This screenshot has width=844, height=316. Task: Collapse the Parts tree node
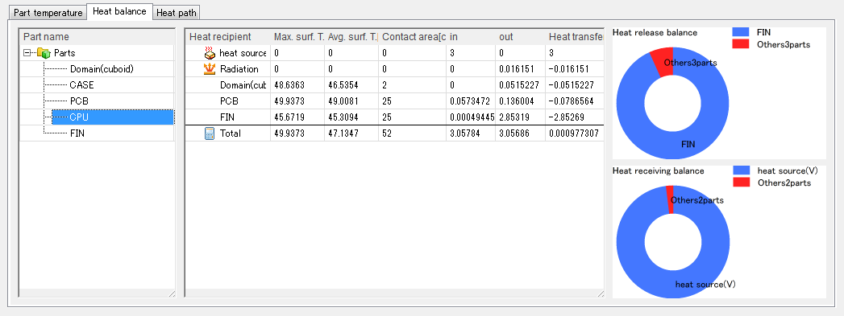click(27, 53)
